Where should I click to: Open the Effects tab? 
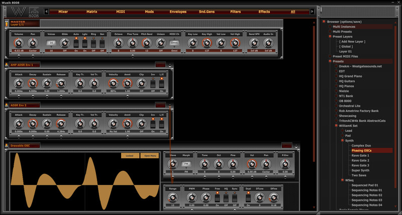[x=264, y=12]
